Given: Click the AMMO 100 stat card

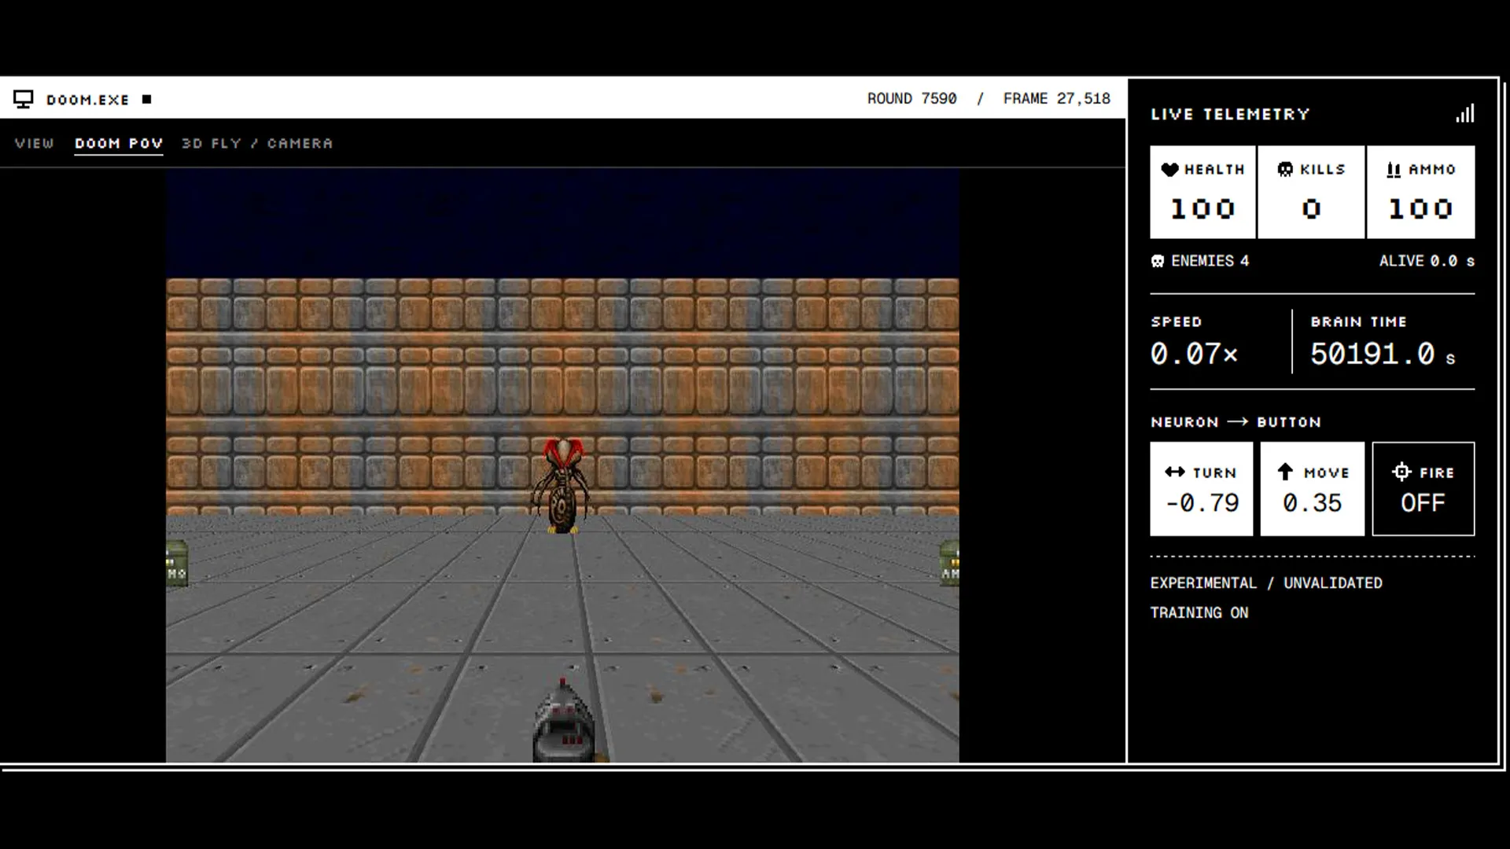Looking at the screenshot, I should click(x=1421, y=192).
